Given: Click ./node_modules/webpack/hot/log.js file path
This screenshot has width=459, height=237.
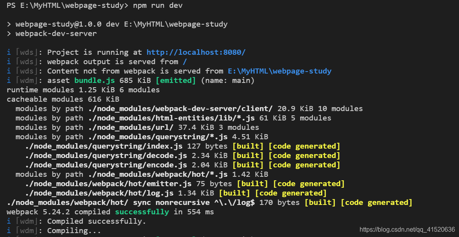Looking at the screenshot, I should (x=99, y=193).
